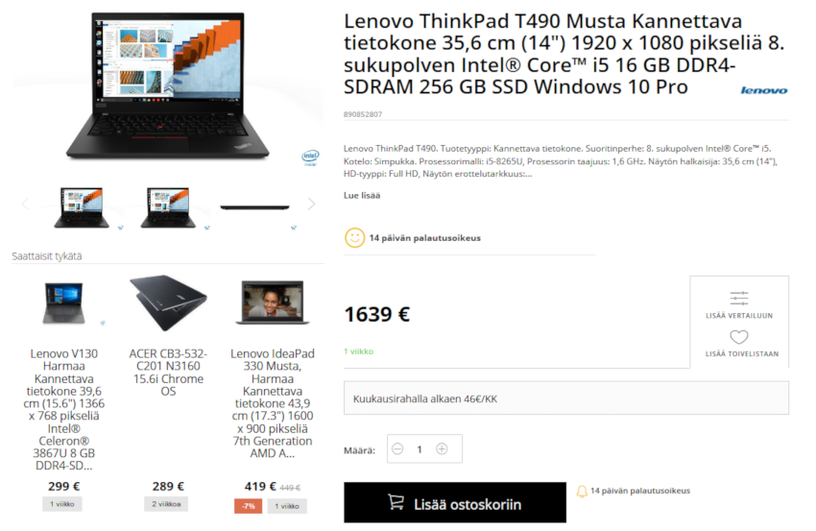
Task: Click the main ThinkPad T490 product image
Action: click(168, 85)
